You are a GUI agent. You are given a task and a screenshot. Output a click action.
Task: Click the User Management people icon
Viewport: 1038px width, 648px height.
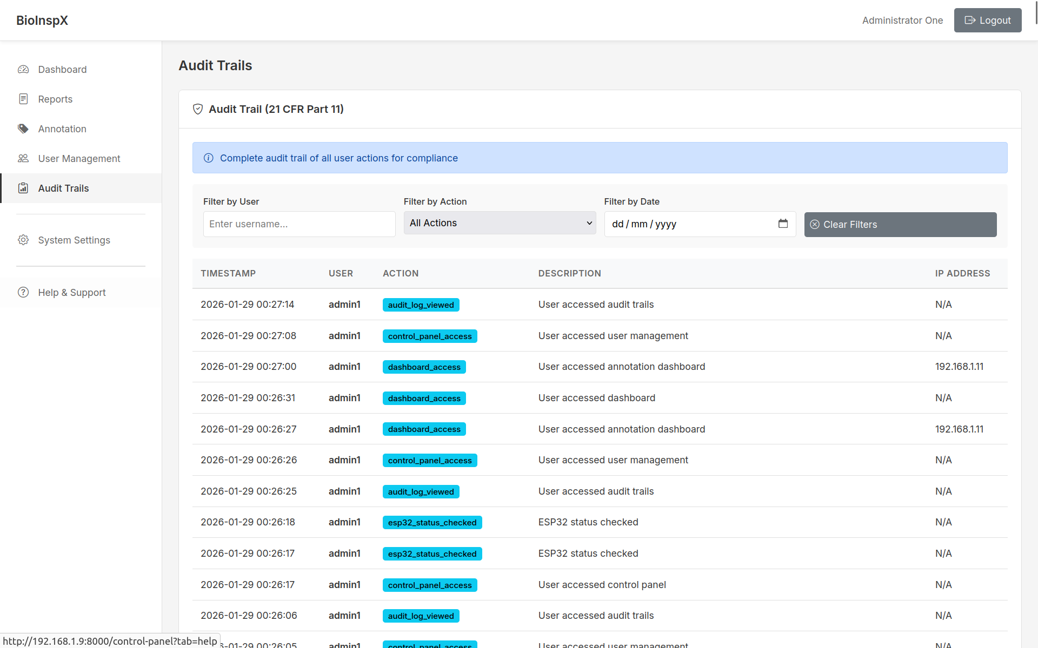click(23, 158)
